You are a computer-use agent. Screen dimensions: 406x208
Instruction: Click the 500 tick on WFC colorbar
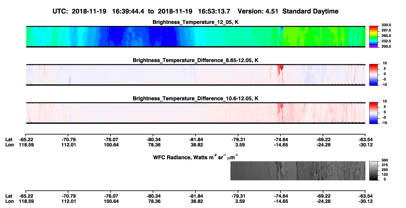pos(385,160)
